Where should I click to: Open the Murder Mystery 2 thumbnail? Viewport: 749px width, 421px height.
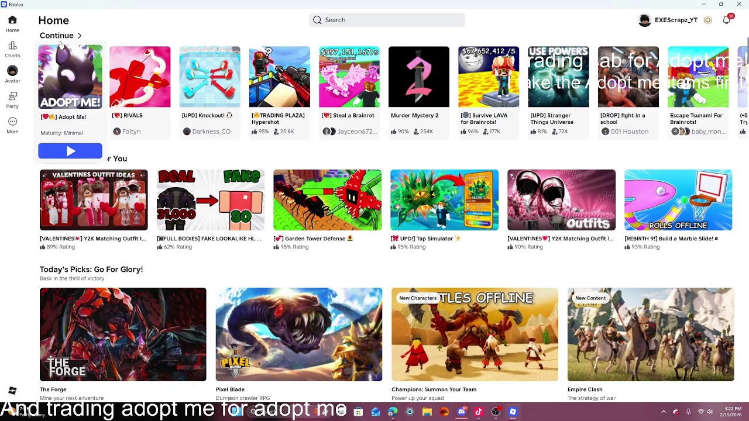419,77
